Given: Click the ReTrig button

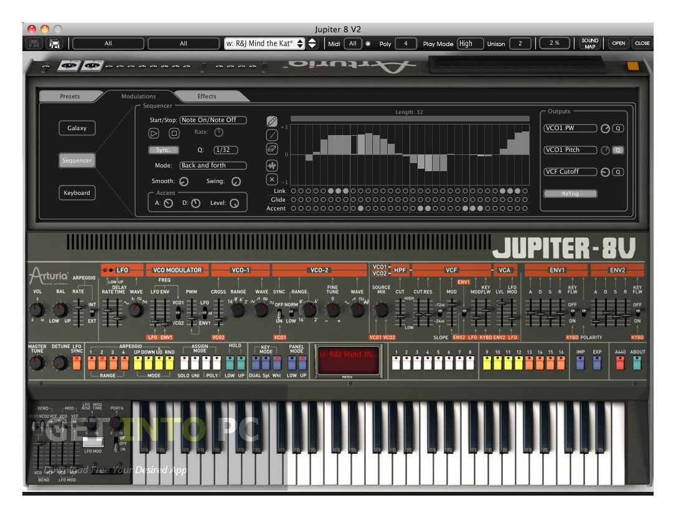Looking at the screenshot, I should tap(570, 194).
